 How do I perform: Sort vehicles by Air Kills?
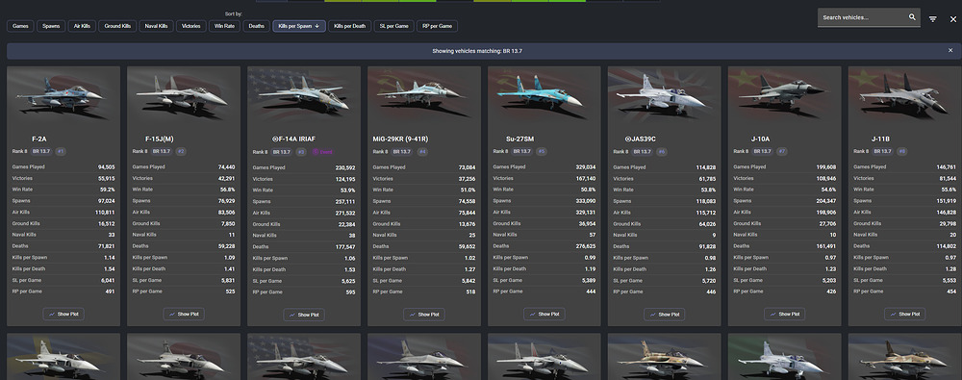click(x=82, y=26)
